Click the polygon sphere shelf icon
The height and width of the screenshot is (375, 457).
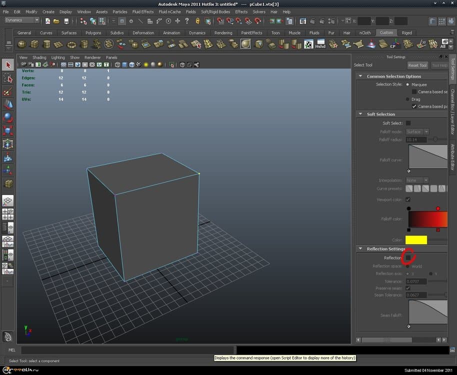click(x=22, y=44)
